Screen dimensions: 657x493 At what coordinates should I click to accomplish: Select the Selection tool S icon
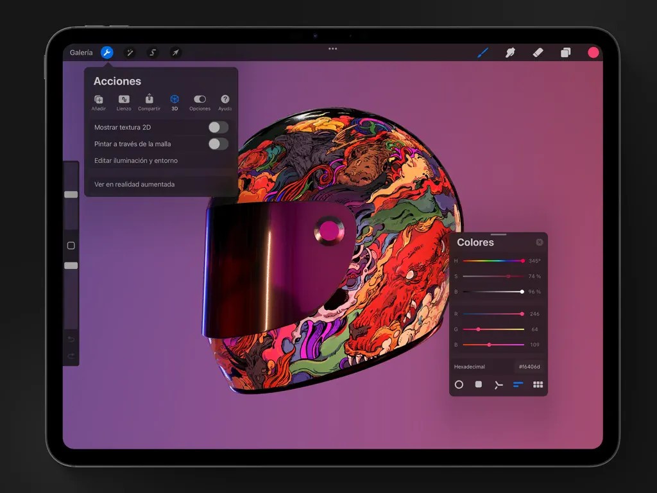[153, 53]
